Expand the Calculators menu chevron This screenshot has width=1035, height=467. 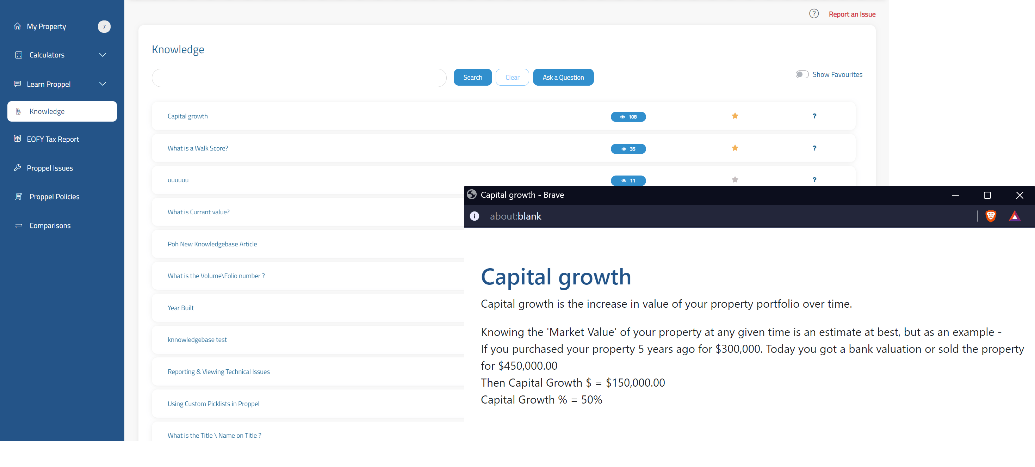click(103, 55)
